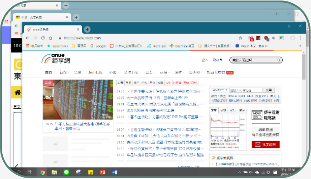Click the forward arrow in anue window
The image size is (311, 179).
(35, 38)
